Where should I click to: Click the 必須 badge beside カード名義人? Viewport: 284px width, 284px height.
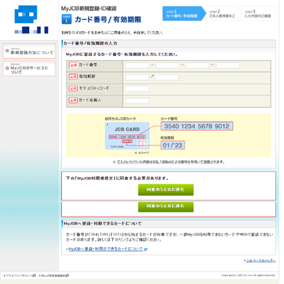pyautogui.click(x=73, y=100)
